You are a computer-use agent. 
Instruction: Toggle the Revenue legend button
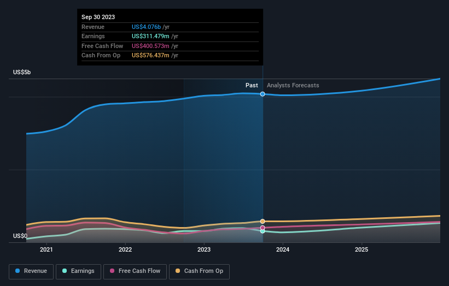tap(31, 271)
